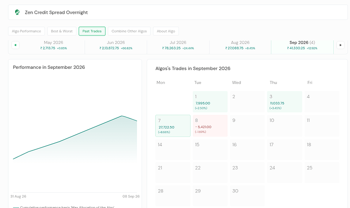Open the September 7 trade of 27,722.50
The height and width of the screenshot is (208, 350).
(173, 126)
